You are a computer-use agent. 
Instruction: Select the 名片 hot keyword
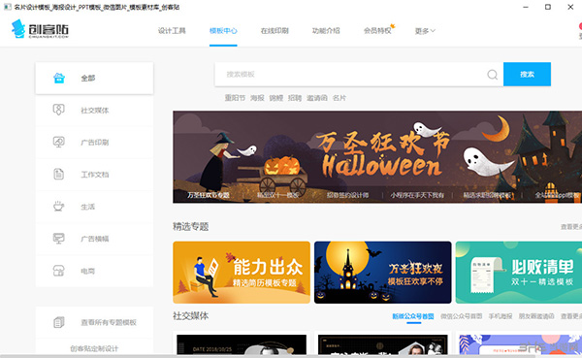tap(339, 98)
